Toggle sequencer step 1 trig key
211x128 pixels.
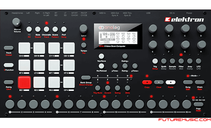10,104
